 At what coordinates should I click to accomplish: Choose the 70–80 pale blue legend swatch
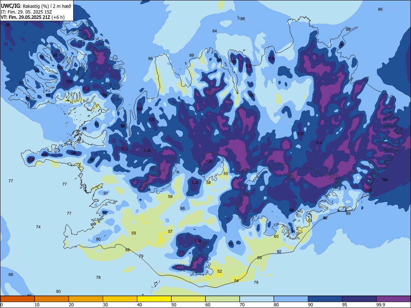256,299
